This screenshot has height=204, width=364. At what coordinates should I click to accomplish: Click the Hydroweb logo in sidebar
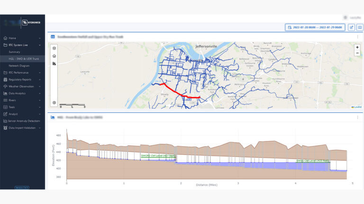[31, 23]
